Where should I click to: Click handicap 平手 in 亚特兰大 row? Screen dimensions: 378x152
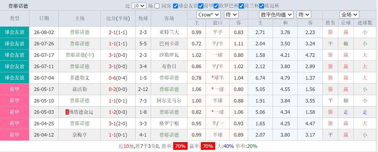point(218,32)
